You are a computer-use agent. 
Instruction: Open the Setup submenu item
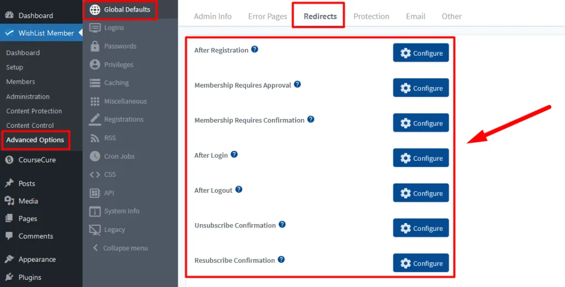pos(14,67)
